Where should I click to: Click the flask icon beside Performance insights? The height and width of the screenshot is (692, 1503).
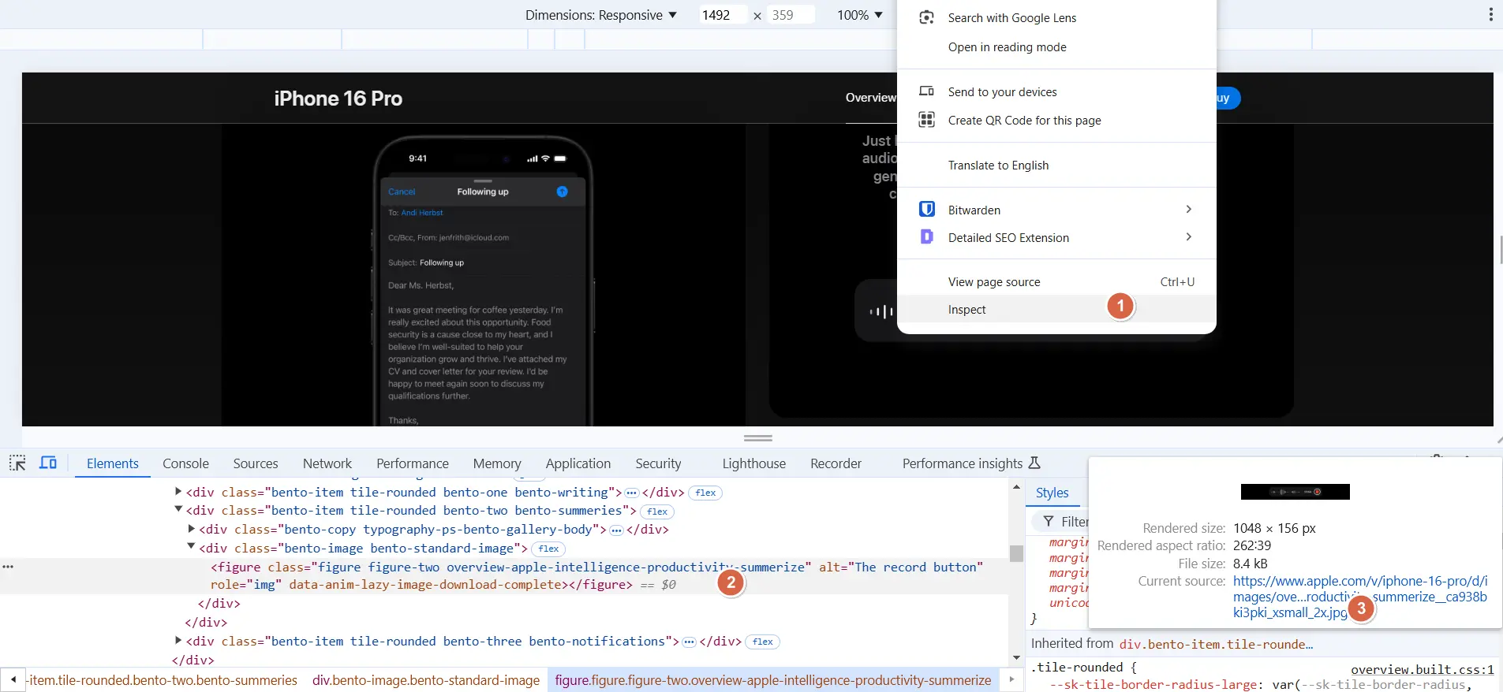click(x=1034, y=463)
